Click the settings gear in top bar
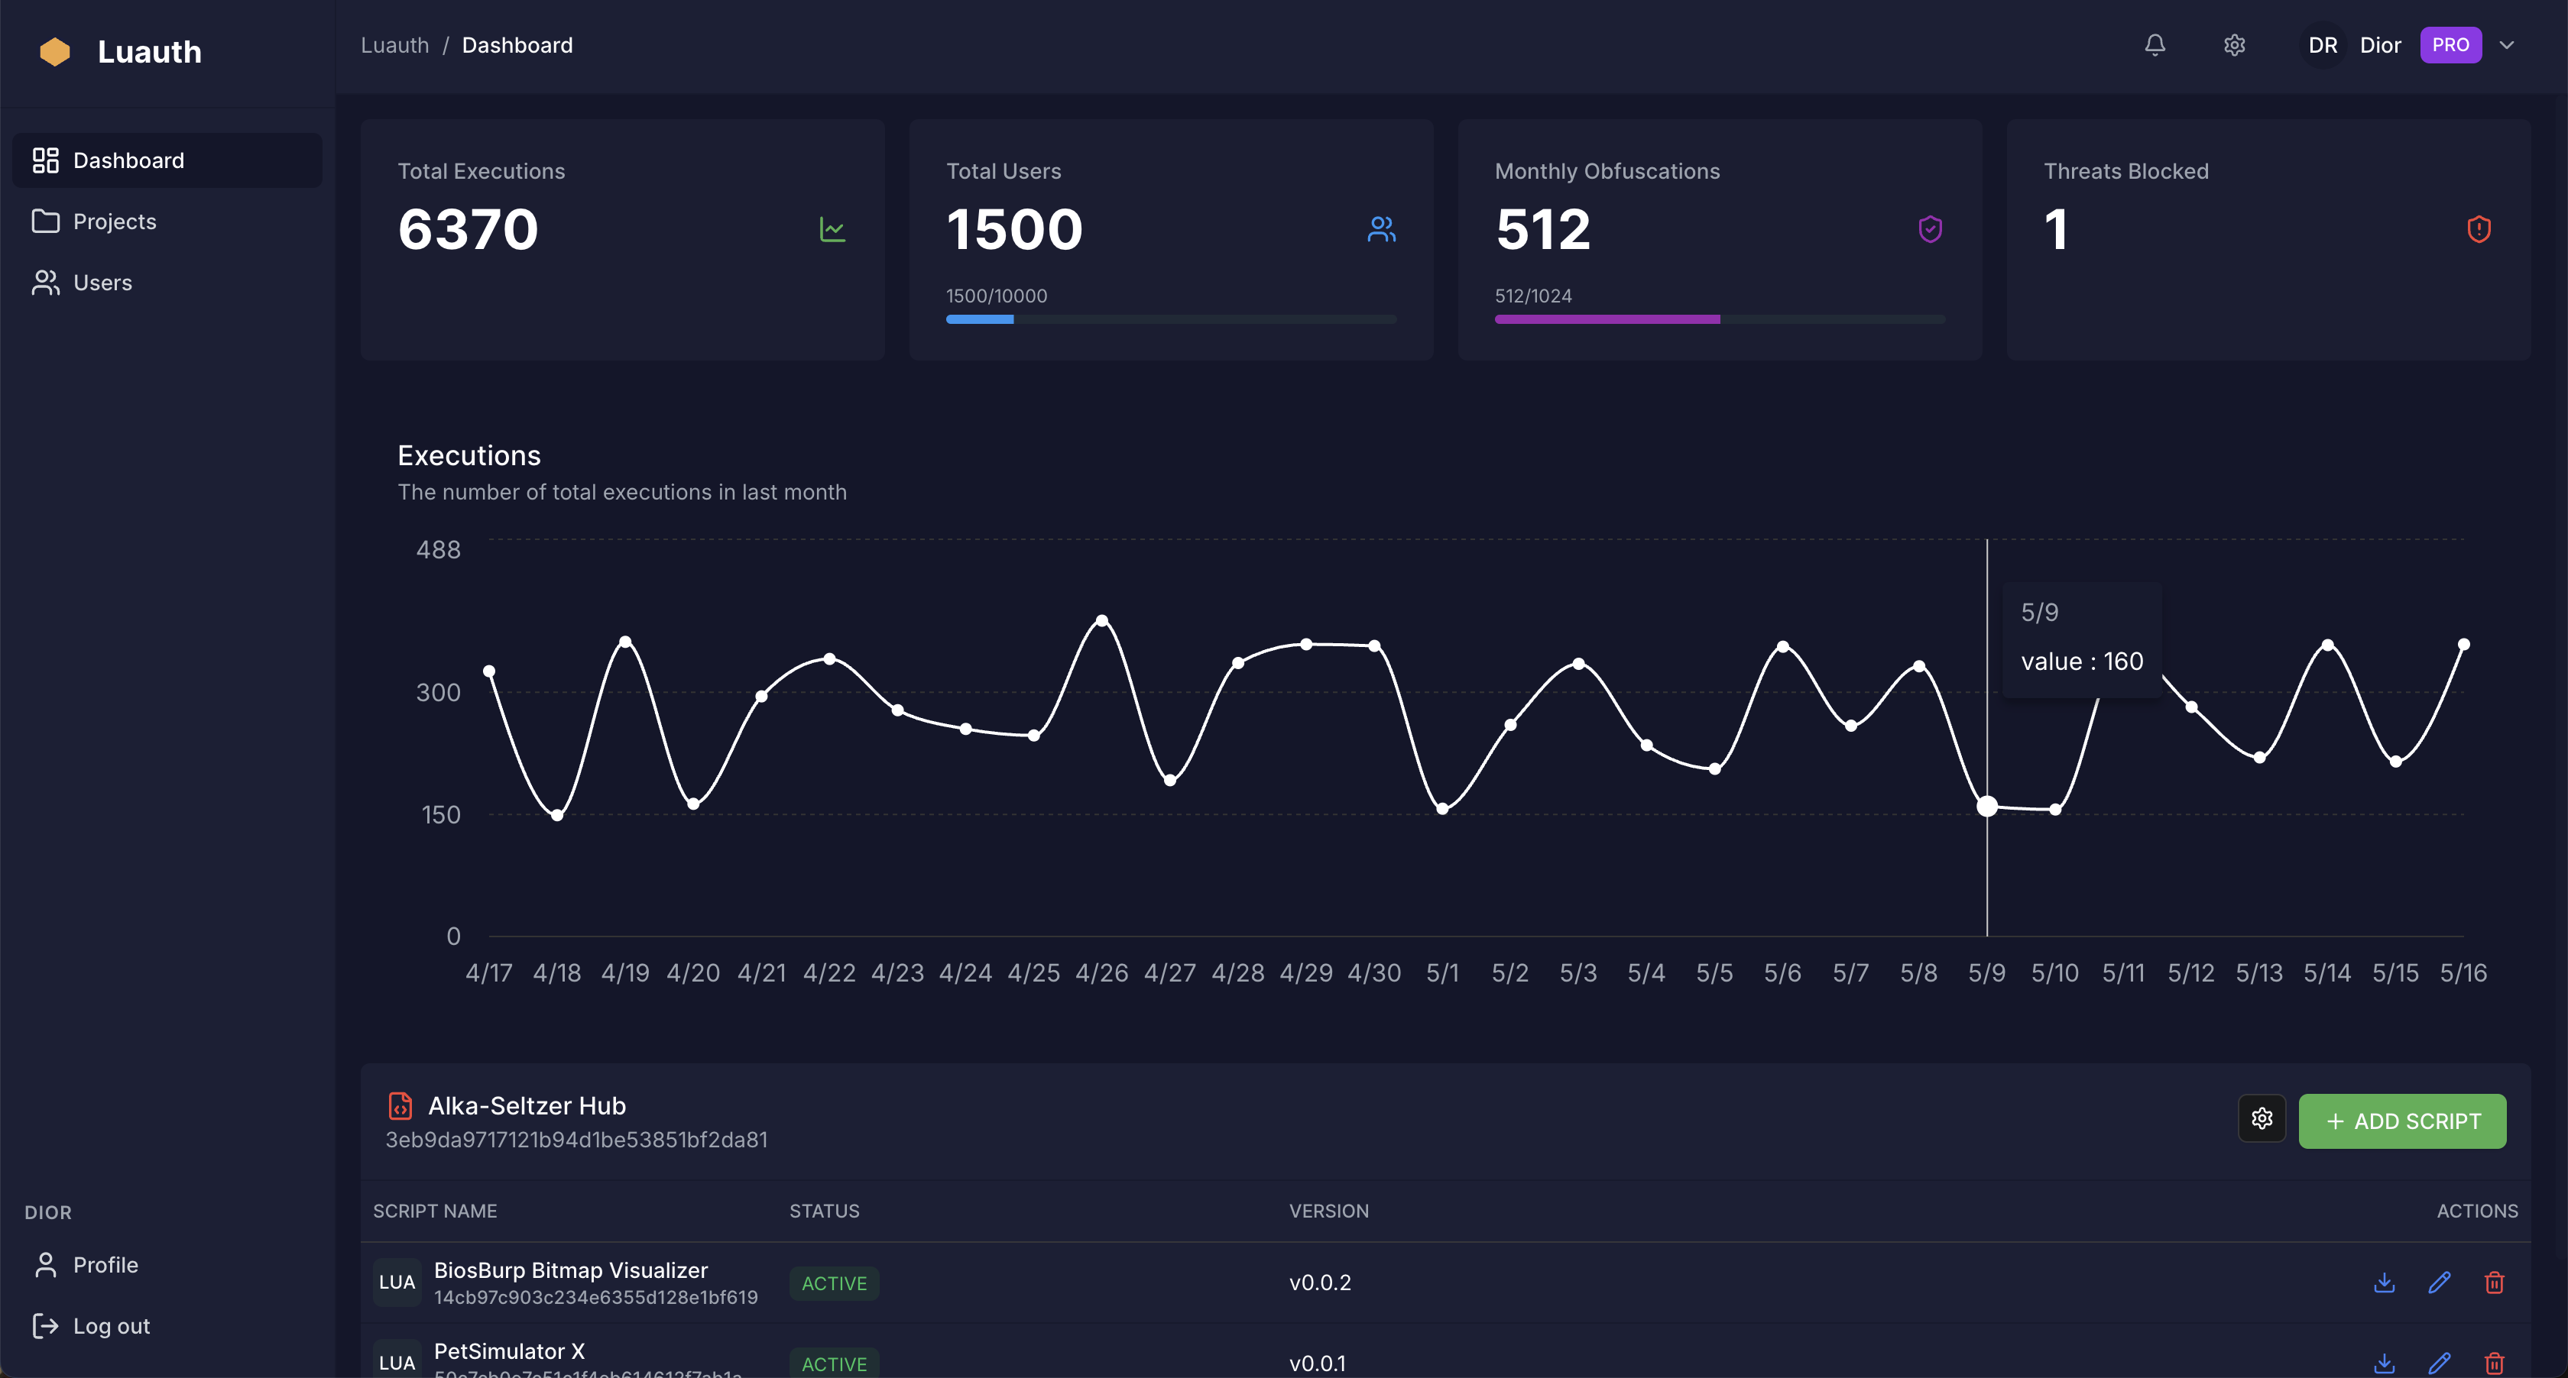Screen dimensions: 2568x1378 tap(2234, 45)
